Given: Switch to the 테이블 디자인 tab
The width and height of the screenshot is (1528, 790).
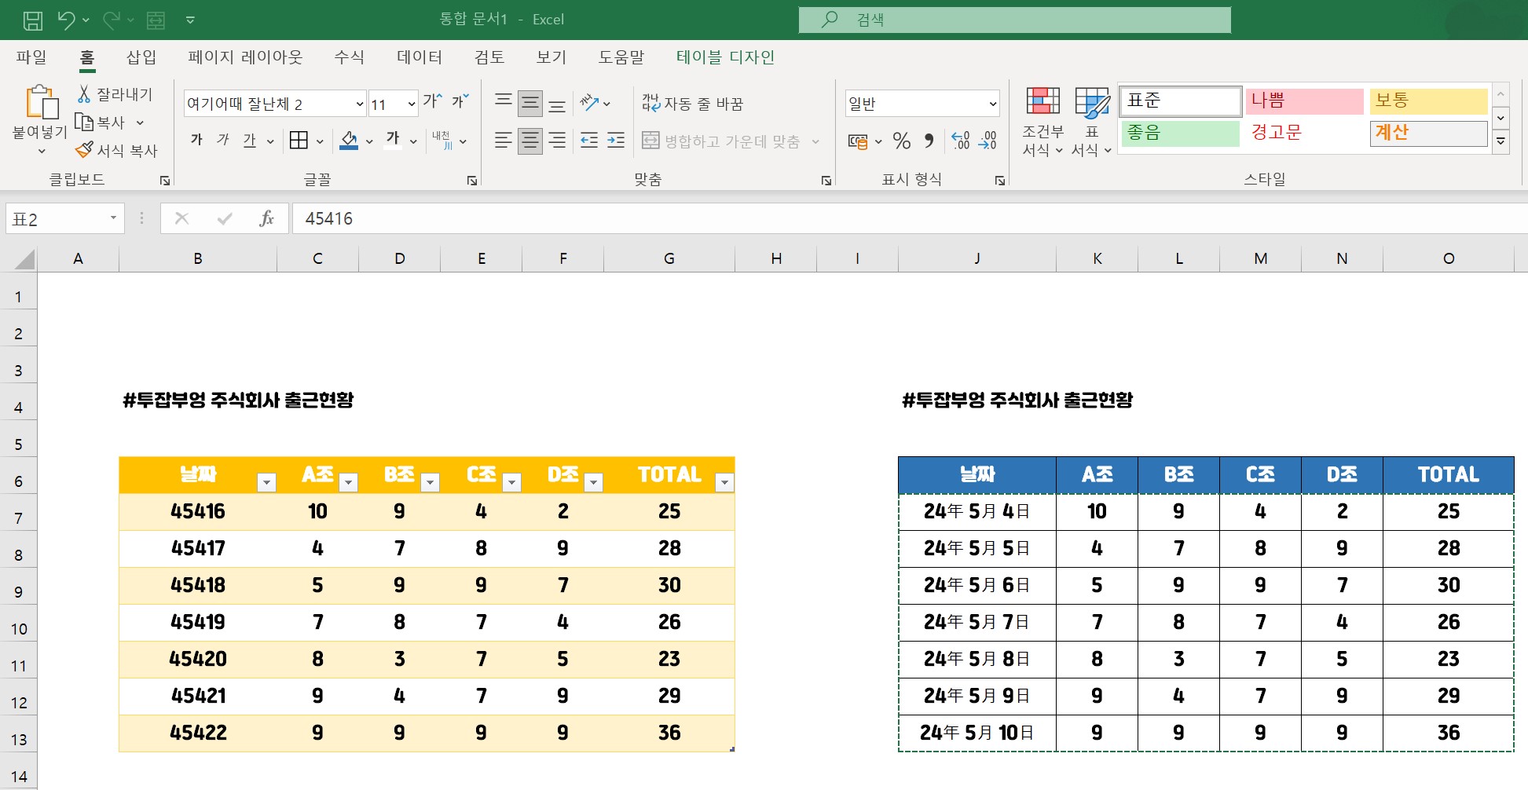Looking at the screenshot, I should [x=725, y=57].
